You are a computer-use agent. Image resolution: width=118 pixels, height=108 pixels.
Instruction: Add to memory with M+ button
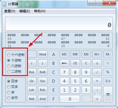click(97, 54)
